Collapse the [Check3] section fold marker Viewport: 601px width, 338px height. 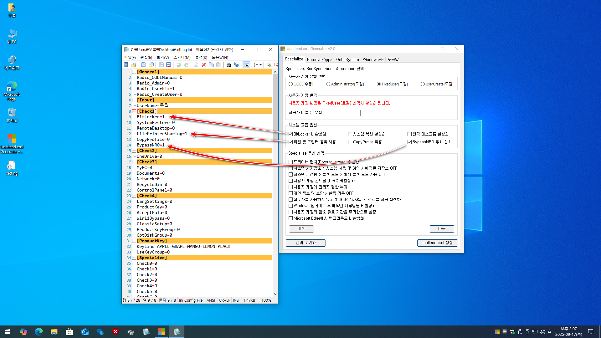pyautogui.click(x=134, y=162)
